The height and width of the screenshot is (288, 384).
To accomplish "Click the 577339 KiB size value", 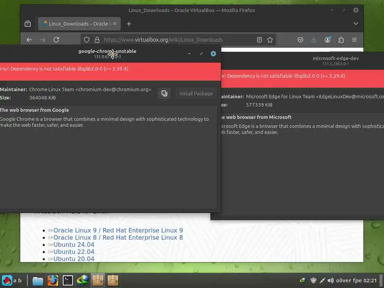I will (x=259, y=105).
